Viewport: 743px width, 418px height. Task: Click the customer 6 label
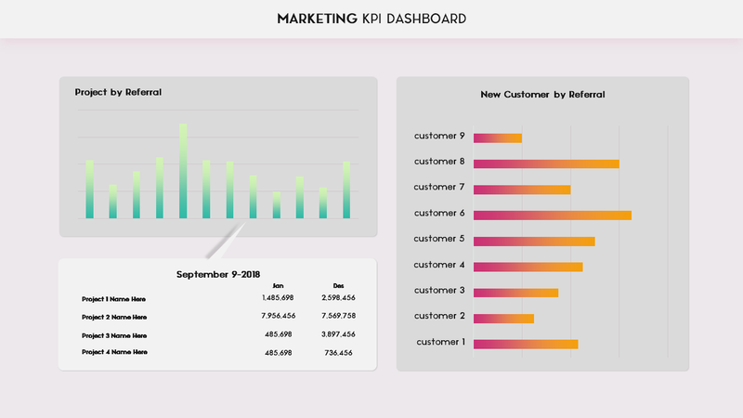pyautogui.click(x=439, y=214)
